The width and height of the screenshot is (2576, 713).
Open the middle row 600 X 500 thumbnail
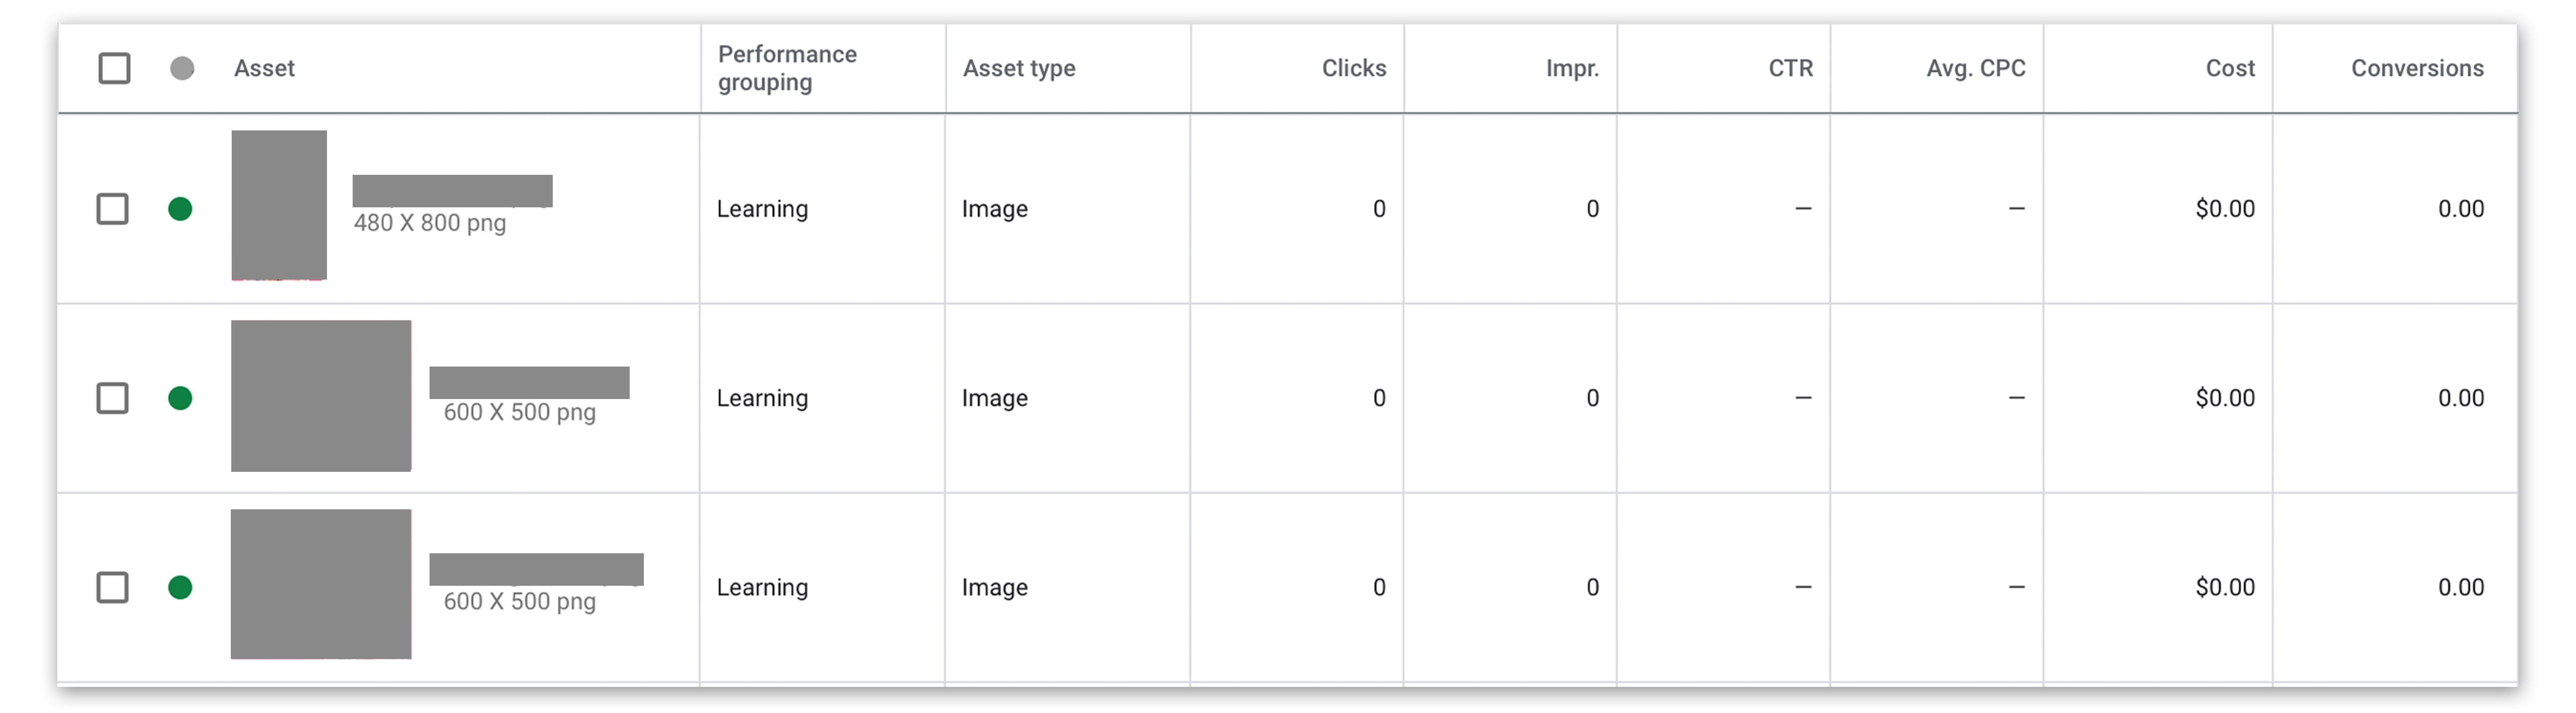click(321, 395)
